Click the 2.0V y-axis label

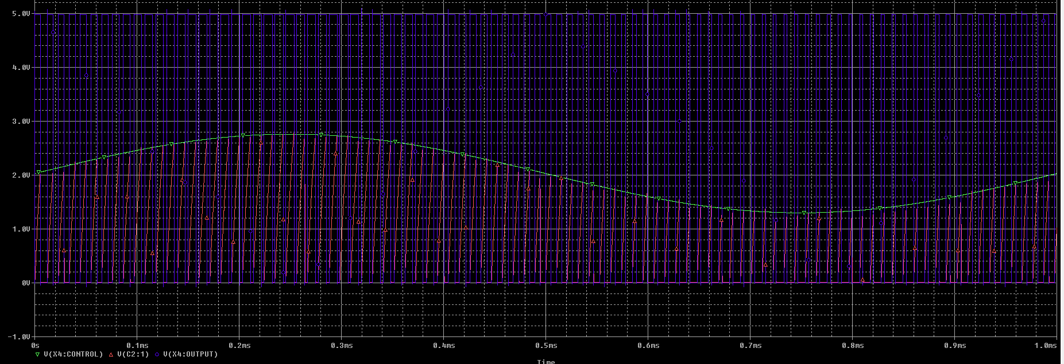point(21,175)
